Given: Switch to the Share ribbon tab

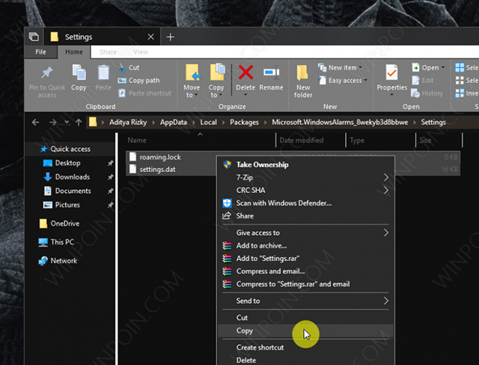Looking at the screenshot, I should (x=108, y=52).
